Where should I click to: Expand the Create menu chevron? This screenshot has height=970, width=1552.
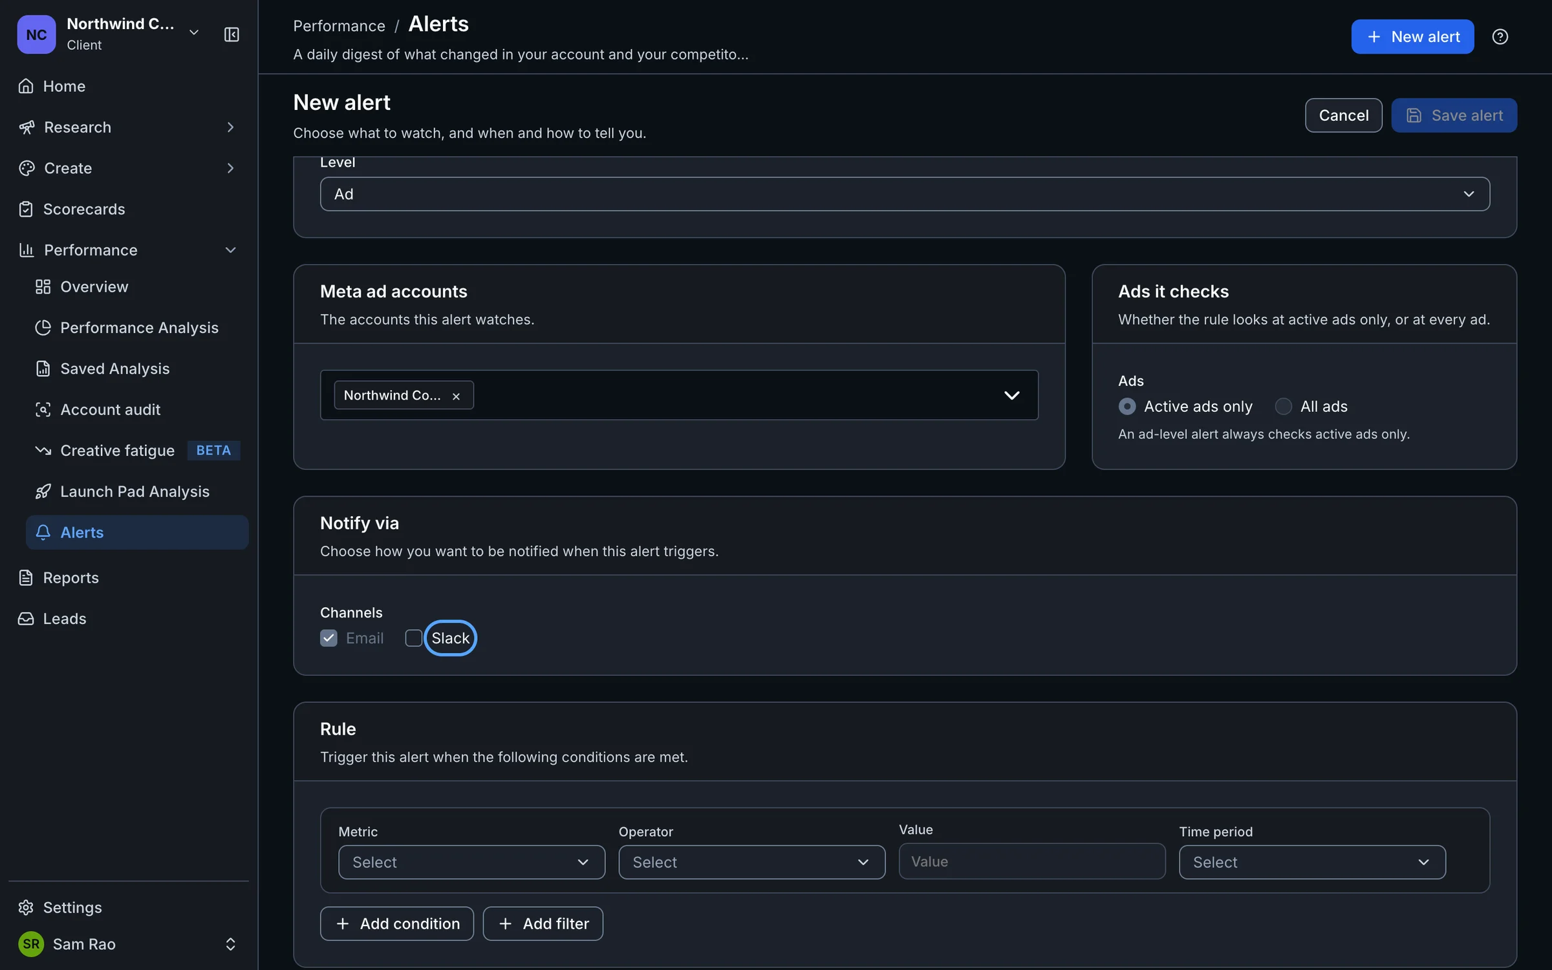pos(230,168)
